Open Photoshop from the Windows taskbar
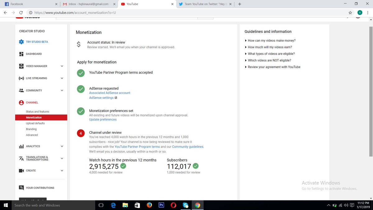The image size is (373, 210). [x=161, y=205]
